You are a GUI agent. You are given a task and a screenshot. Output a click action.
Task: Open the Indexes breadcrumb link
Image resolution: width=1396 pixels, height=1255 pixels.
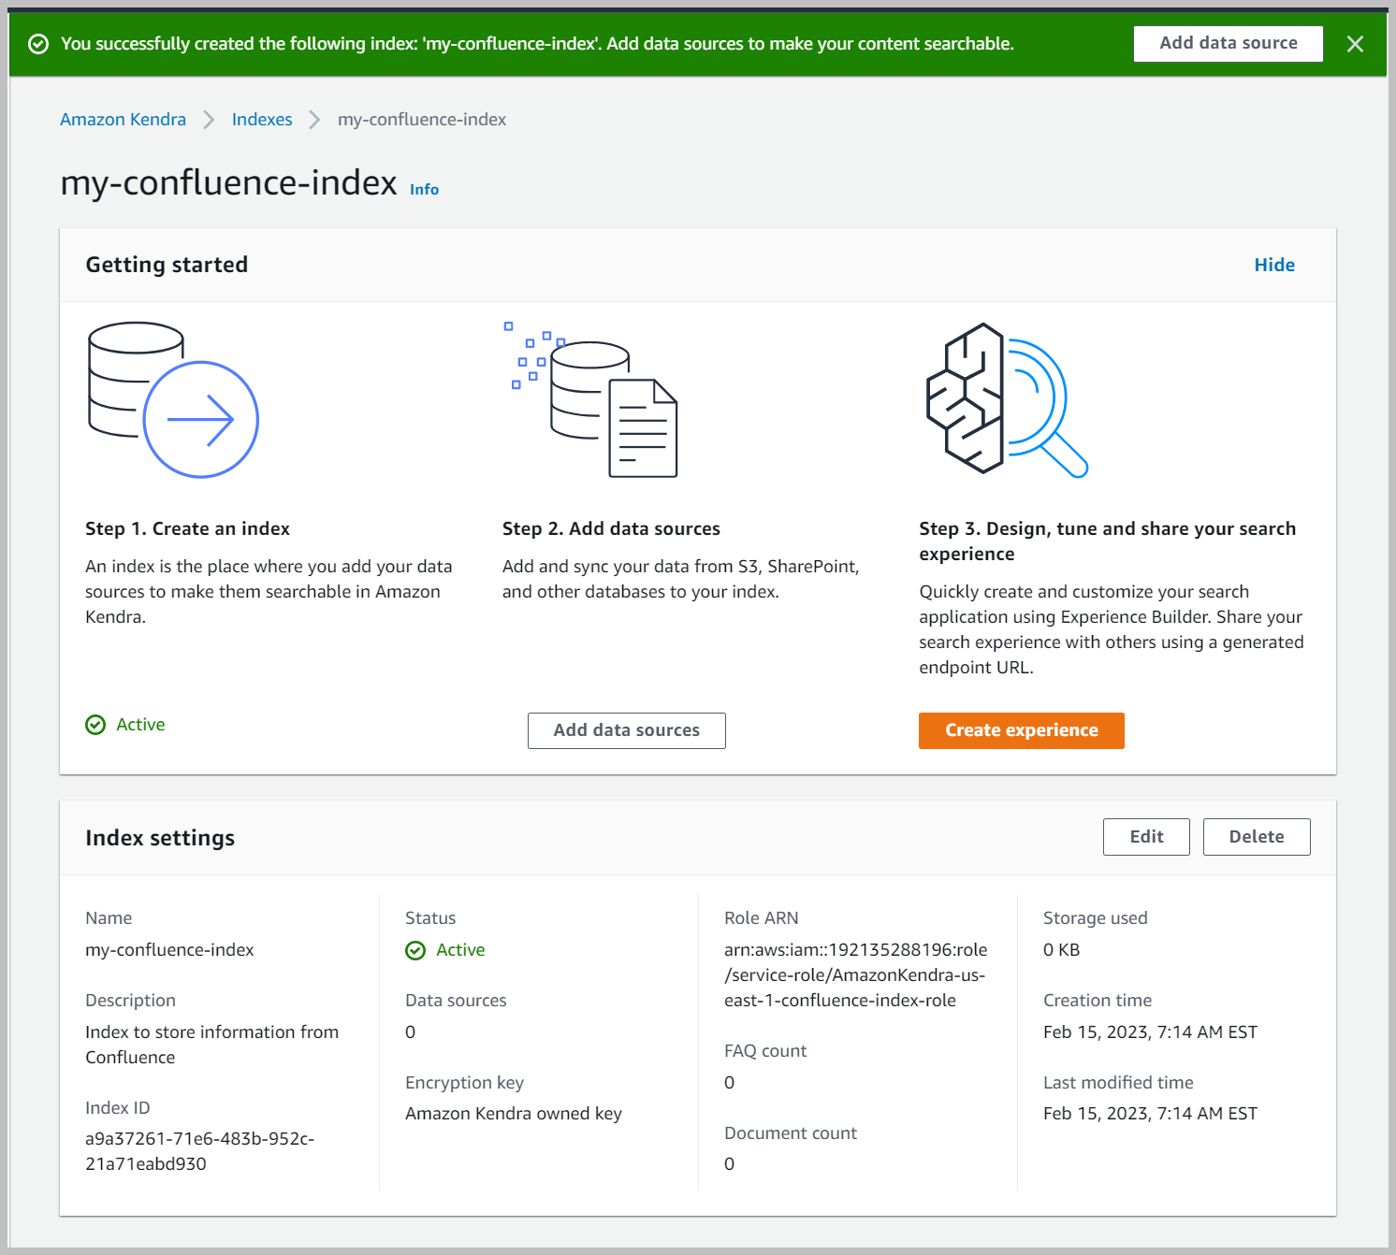point(262,120)
